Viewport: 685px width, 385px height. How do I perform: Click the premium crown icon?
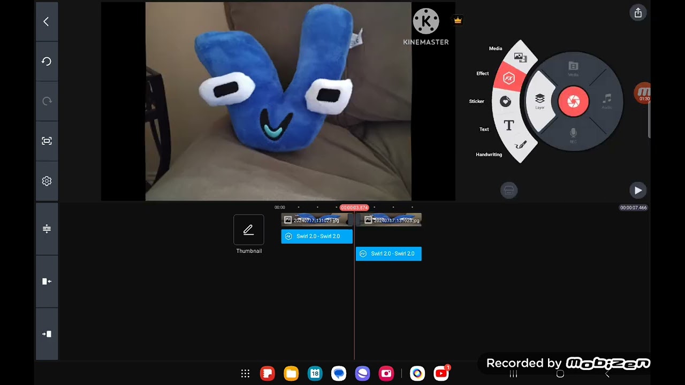pyautogui.click(x=458, y=20)
